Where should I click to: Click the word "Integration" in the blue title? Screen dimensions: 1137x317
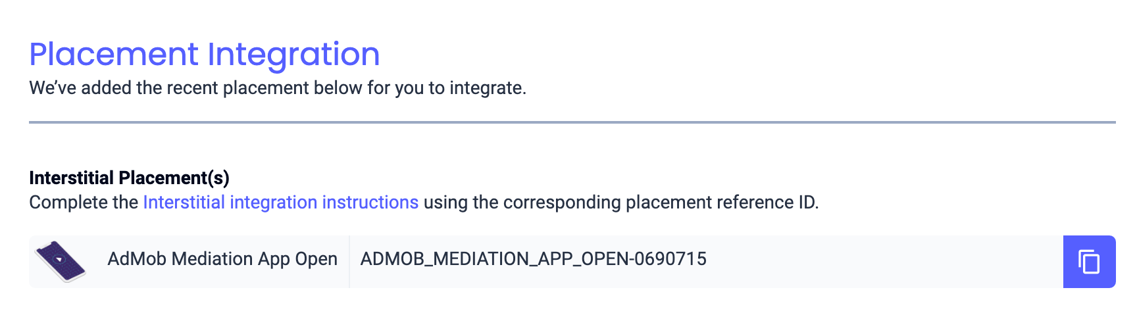coord(294,55)
